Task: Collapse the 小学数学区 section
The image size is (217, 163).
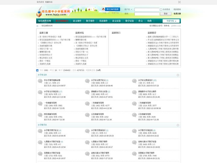Action: [x=178, y=125]
